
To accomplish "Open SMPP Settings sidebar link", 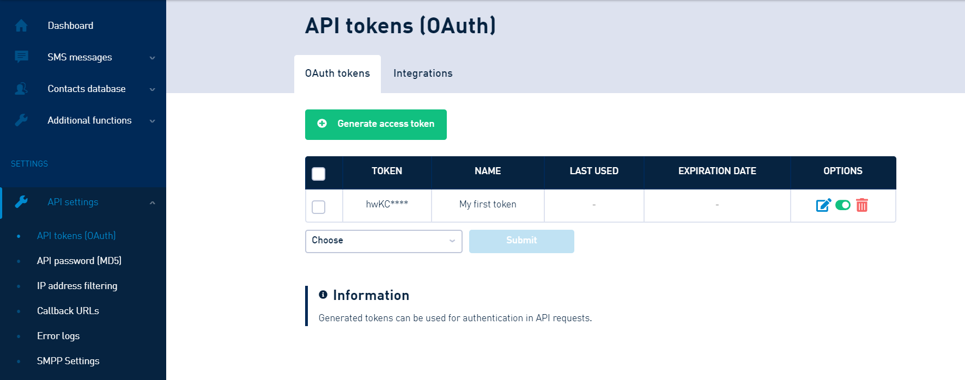I will (68, 361).
